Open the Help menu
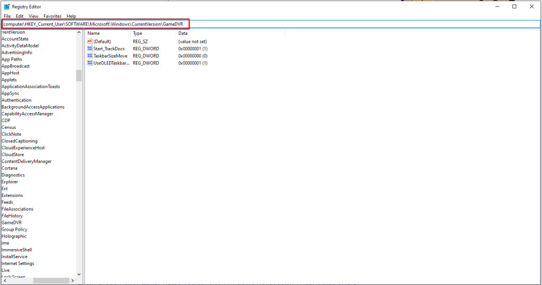This screenshot has width=542, height=285. [71, 16]
